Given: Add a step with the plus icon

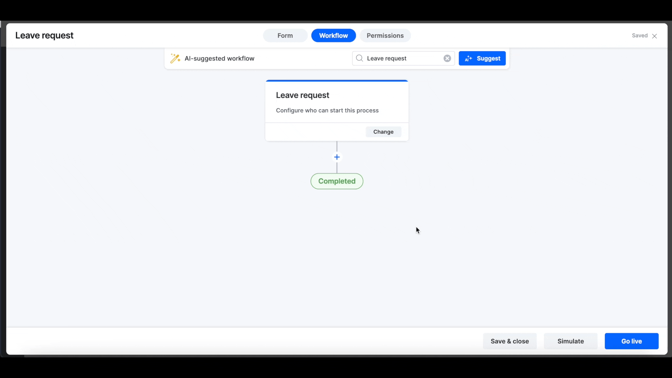Looking at the screenshot, I should (x=337, y=157).
